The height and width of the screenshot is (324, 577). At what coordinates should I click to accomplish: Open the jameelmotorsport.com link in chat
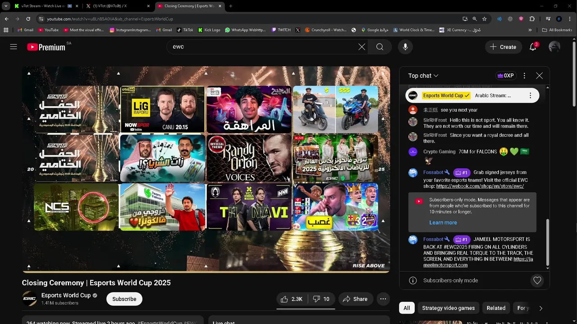pos(478,262)
